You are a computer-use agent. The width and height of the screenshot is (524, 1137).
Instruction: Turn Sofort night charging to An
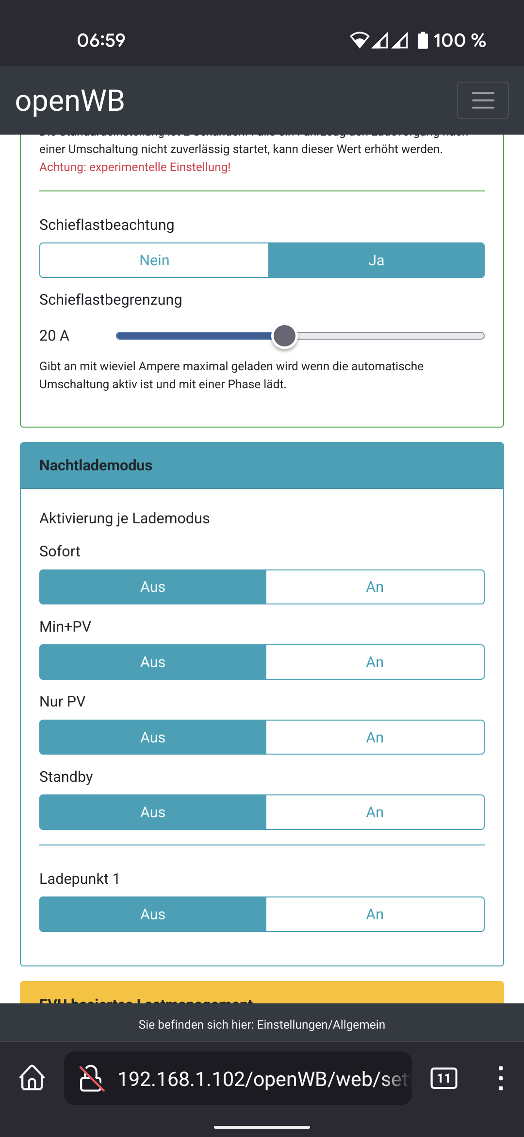click(375, 587)
